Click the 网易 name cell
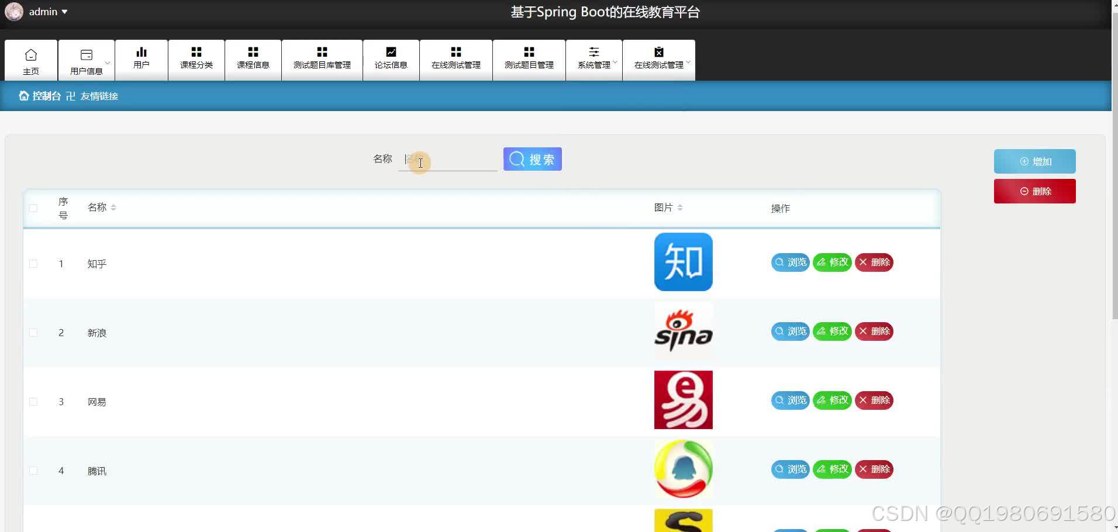 [x=97, y=402]
